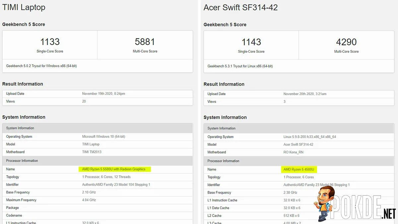Click '32.0 KB x 6' in L1 Data Cache row
Screen dimensions: 398x224
click(x=292, y=208)
